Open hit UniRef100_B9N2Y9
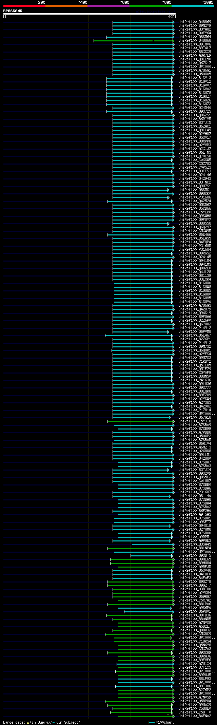Viewport: 217px width, 725px height. pyautogui.click(x=195, y=26)
